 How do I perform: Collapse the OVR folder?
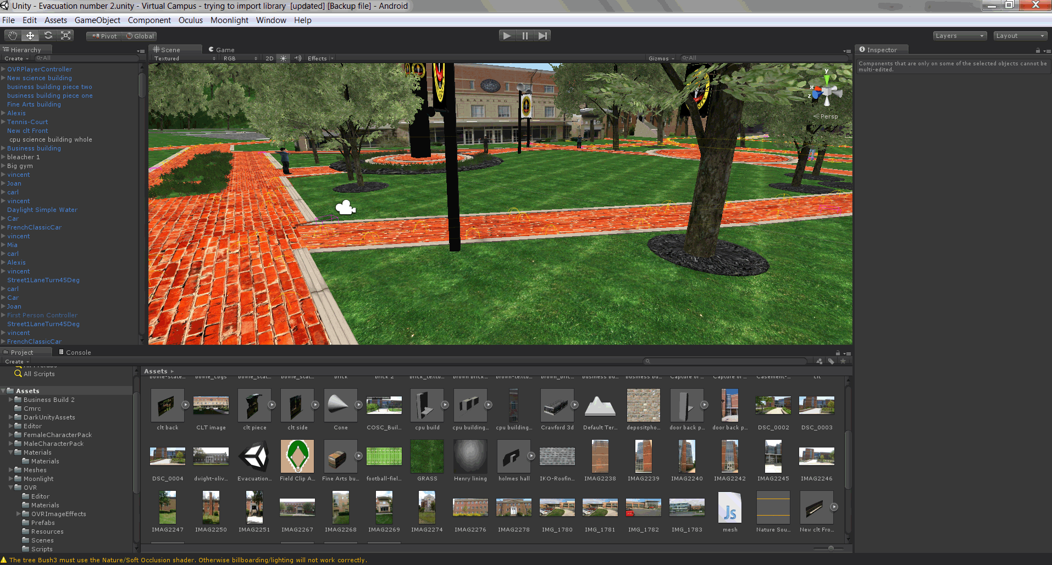(x=11, y=488)
